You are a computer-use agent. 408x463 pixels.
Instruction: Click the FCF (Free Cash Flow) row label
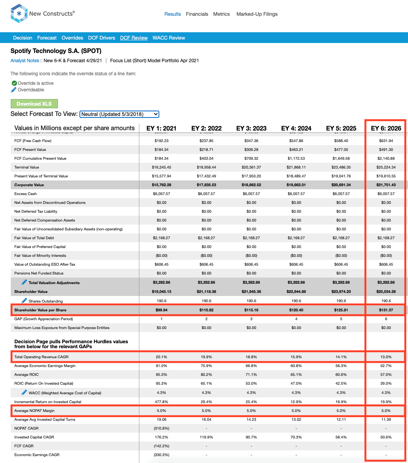33,141
